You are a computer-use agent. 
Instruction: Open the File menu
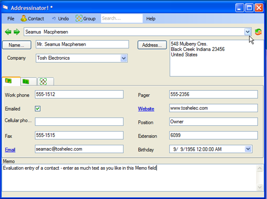(x=11, y=19)
